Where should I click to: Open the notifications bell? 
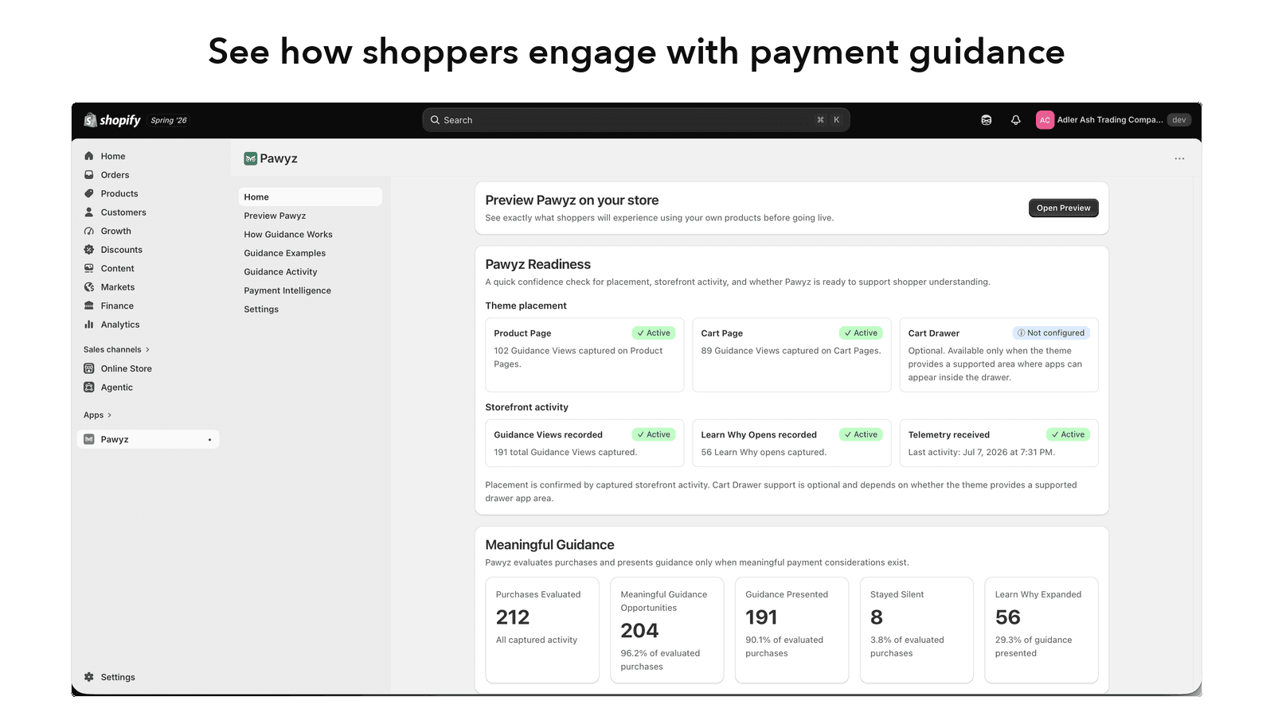[x=1016, y=120]
